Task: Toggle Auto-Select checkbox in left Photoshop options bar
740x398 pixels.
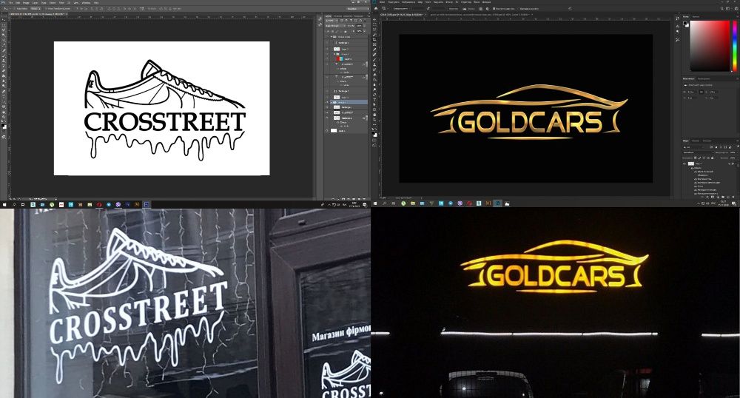Action: 15,8
